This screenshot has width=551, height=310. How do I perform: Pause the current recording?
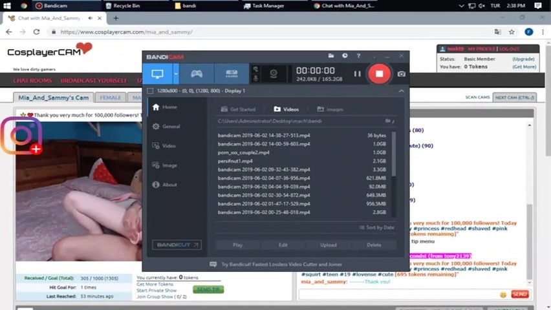[357, 74]
